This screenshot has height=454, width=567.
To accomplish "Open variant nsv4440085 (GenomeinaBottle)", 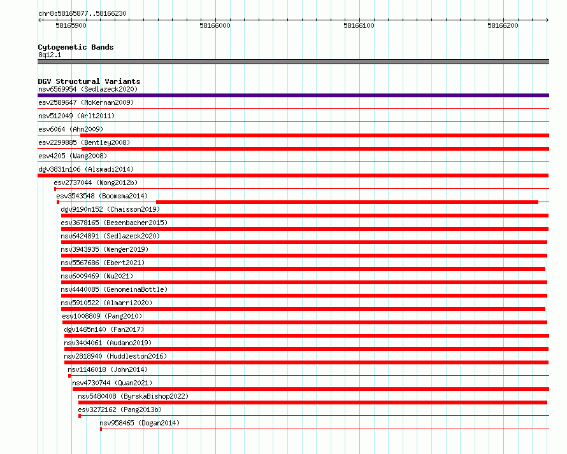I will 114,289.
